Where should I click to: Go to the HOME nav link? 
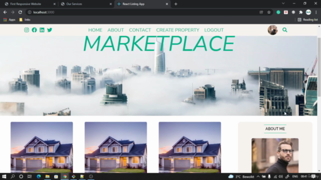coord(95,30)
